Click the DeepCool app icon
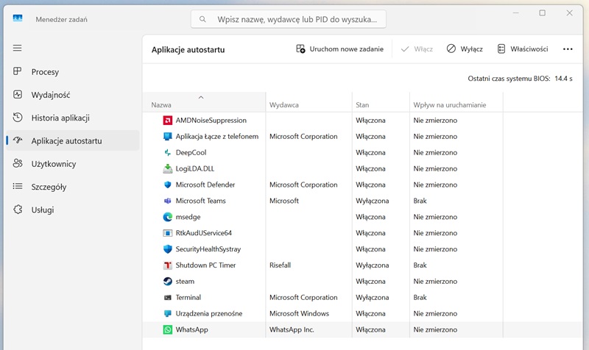This screenshot has height=350, width=589. (168, 152)
